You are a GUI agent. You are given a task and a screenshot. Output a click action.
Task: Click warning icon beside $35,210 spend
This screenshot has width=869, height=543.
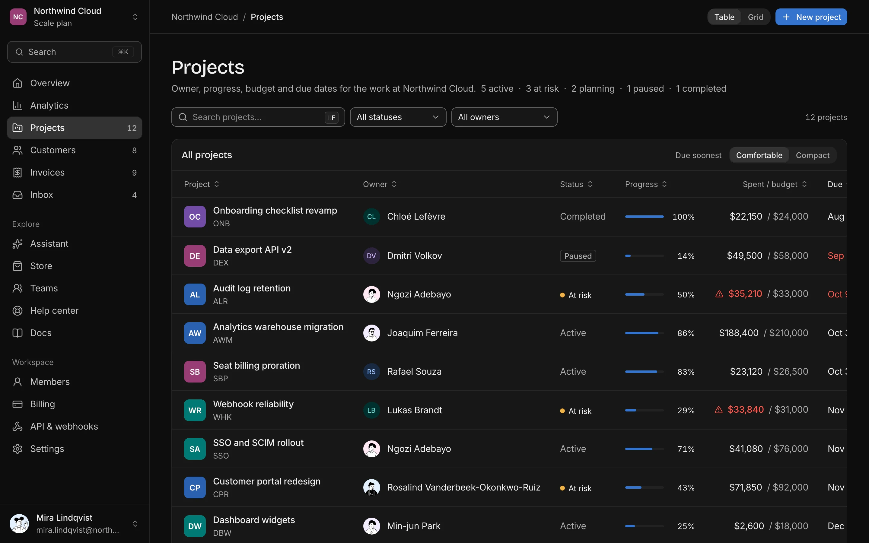pos(719,294)
